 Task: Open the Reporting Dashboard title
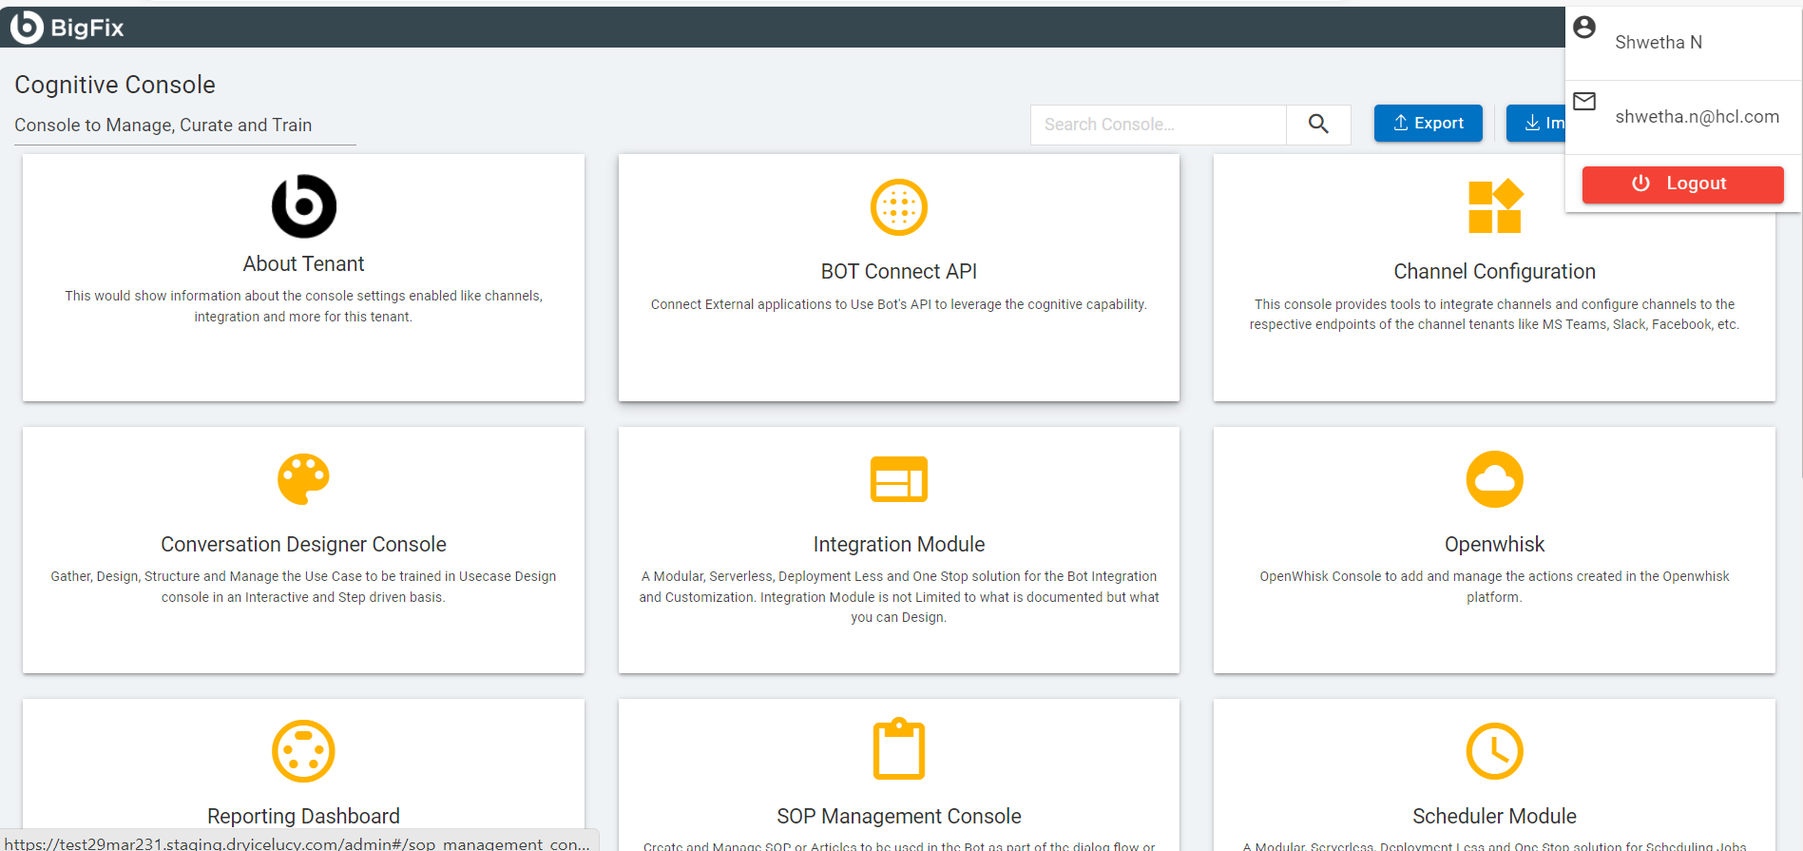tap(303, 816)
